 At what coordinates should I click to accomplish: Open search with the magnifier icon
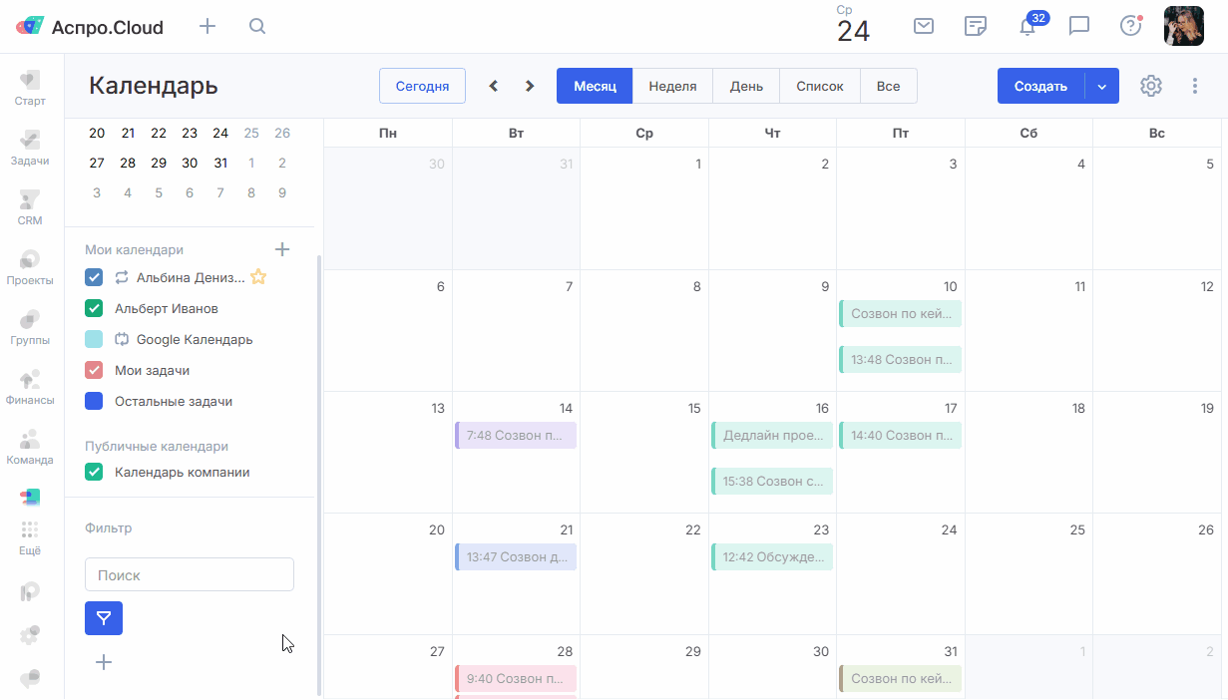pos(257,26)
